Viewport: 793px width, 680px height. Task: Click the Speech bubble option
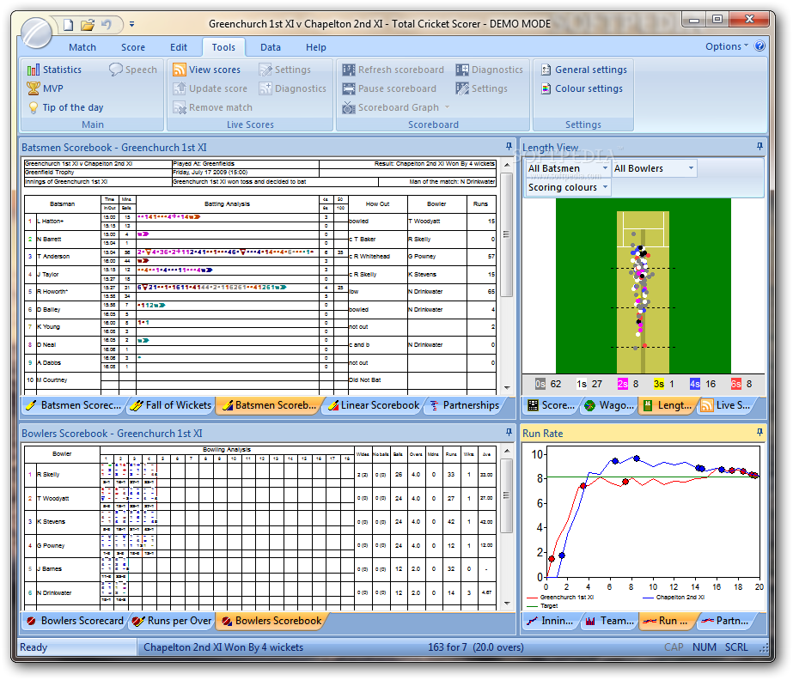coord(133,70)
